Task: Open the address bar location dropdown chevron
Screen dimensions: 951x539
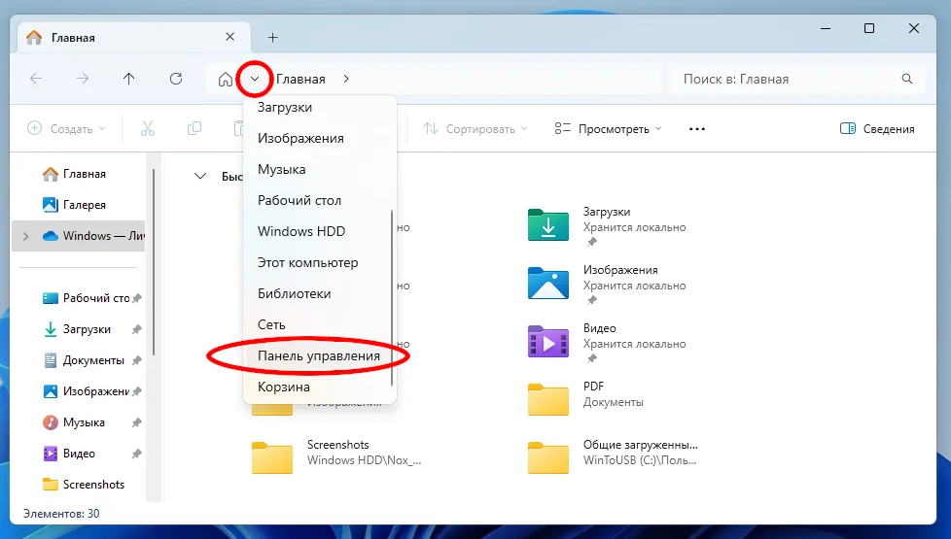Action: 255,79
